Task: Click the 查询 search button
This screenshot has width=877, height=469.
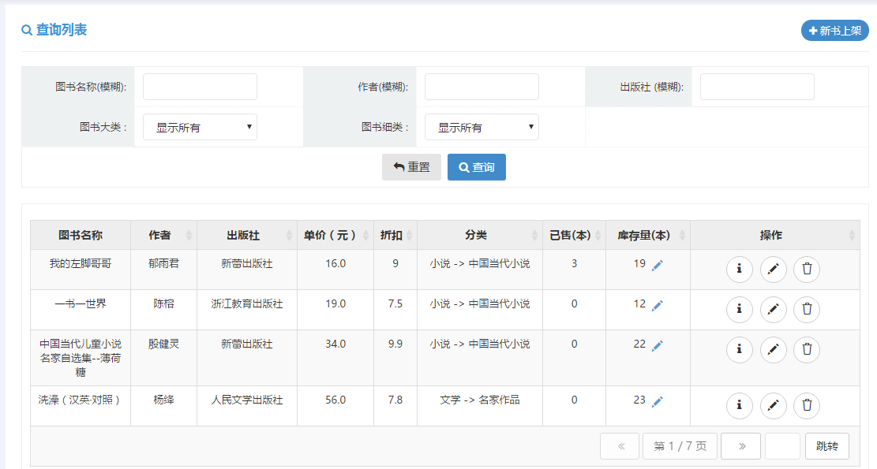Action: pyautogui.click(x=477, y=167)
